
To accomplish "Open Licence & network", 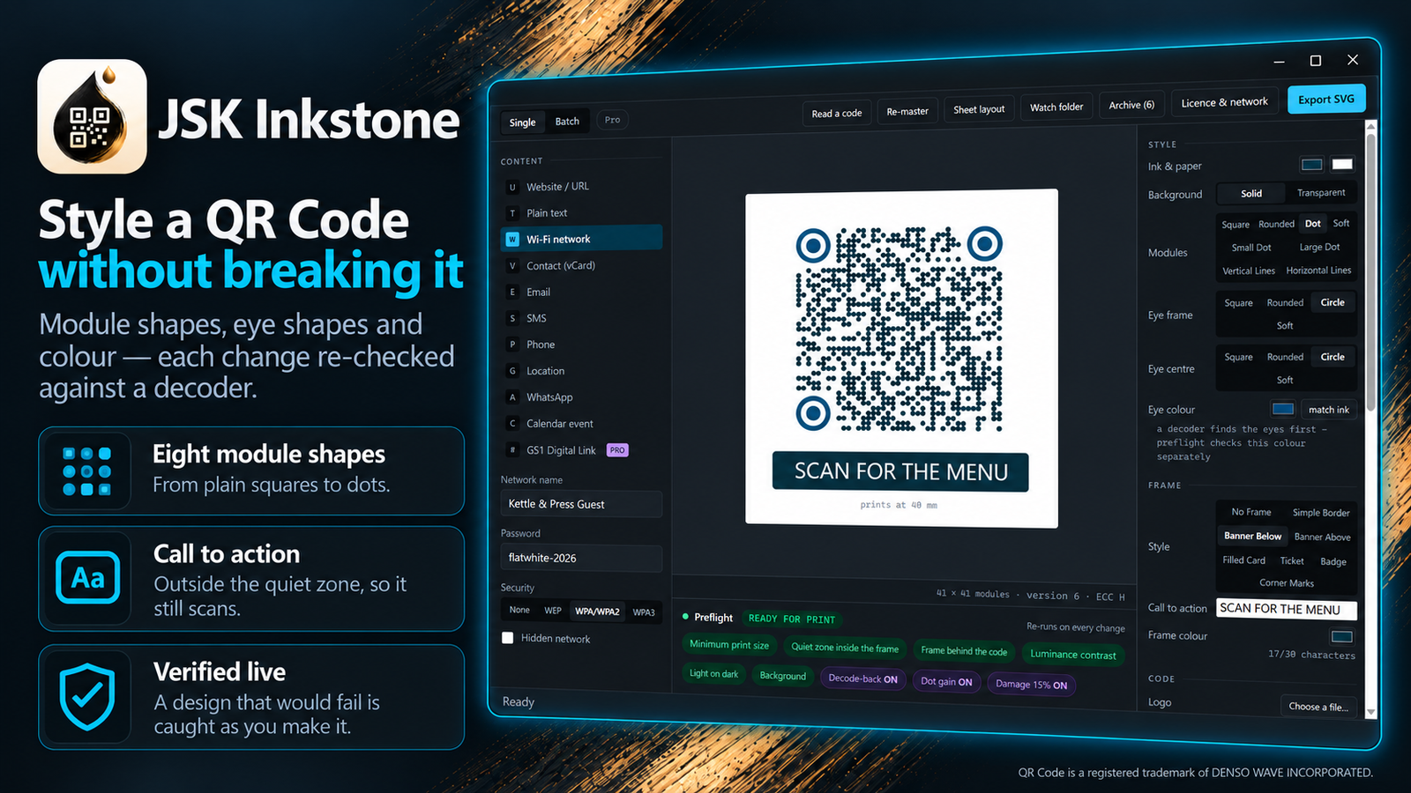I will (1224, 102).
